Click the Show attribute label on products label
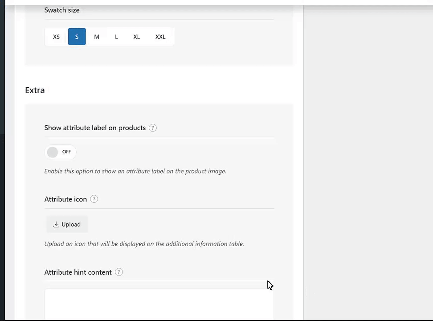The width and height of the screenshot is (433, 321). 95,128
